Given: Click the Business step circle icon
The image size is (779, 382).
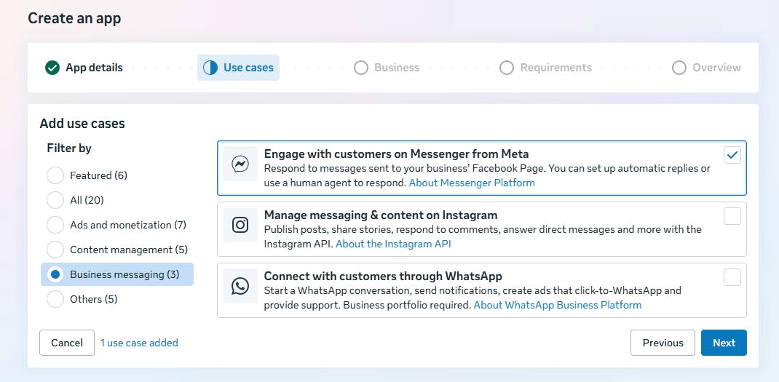Looking at the screenshot, I should 361,68.
